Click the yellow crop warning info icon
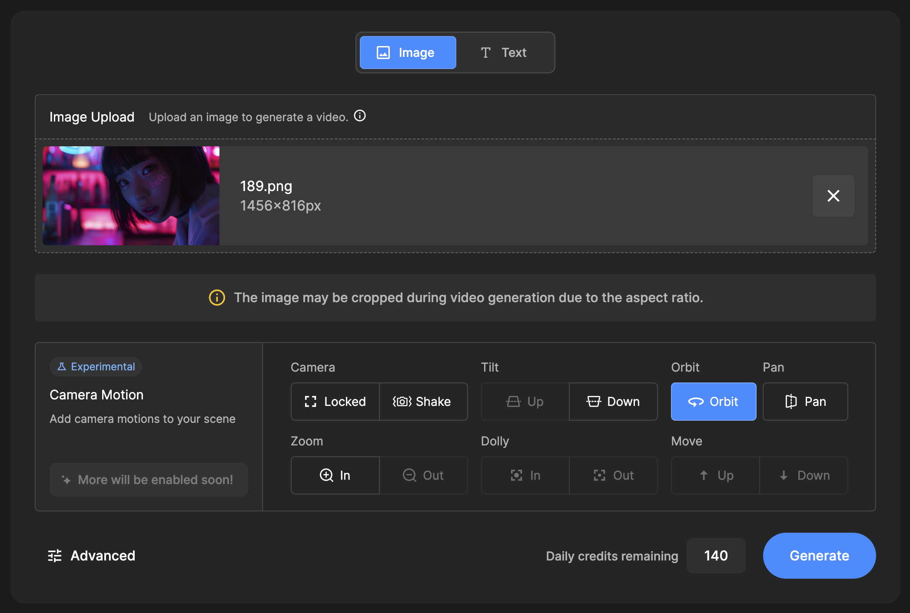 pyautogui.click(x=217, y=298)
